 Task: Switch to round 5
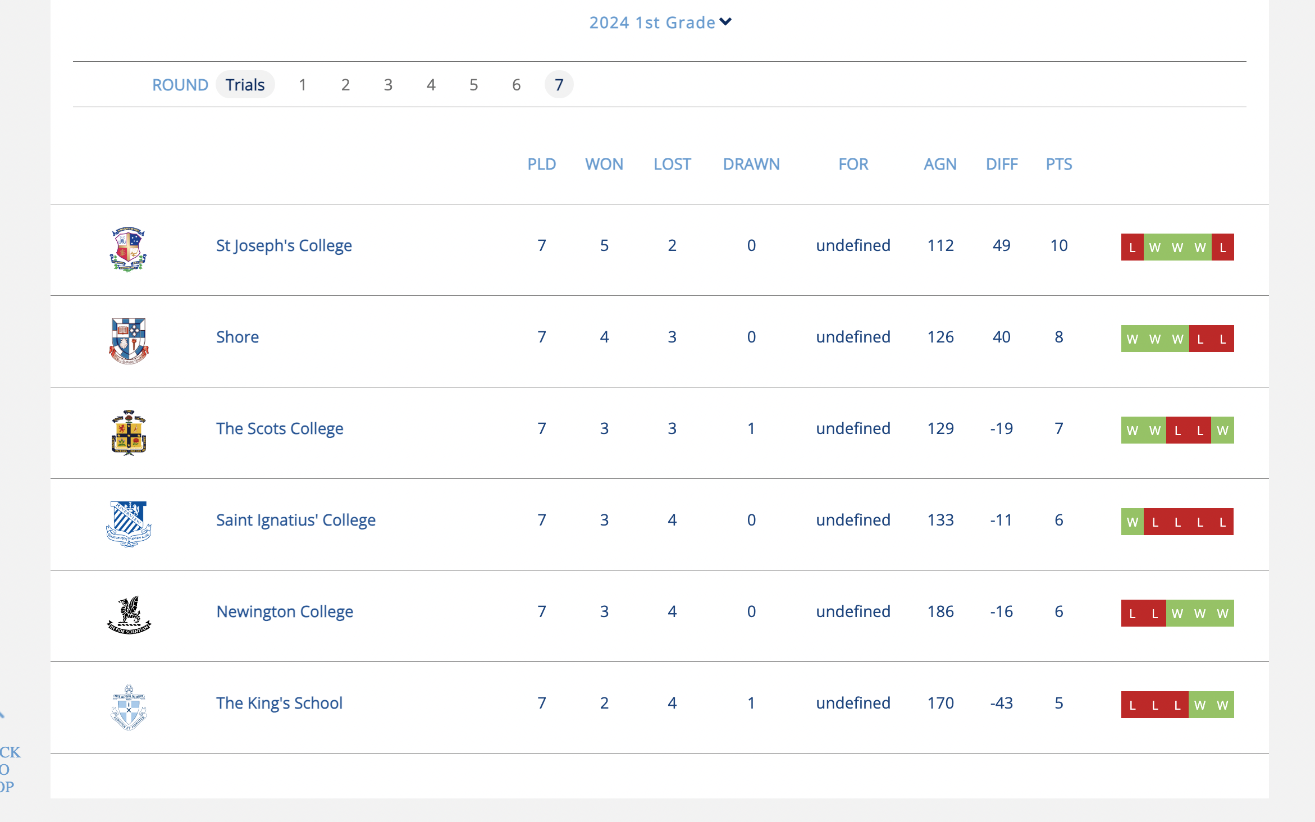click(x=473, y=85)
